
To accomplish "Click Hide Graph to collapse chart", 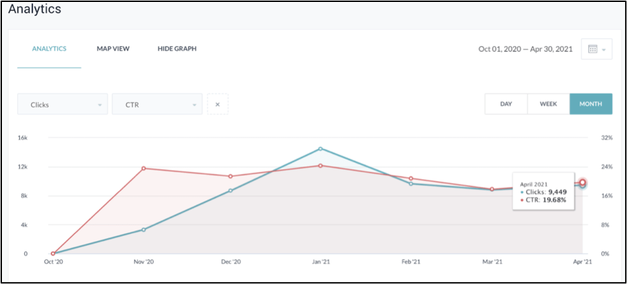I will [177, 49].
